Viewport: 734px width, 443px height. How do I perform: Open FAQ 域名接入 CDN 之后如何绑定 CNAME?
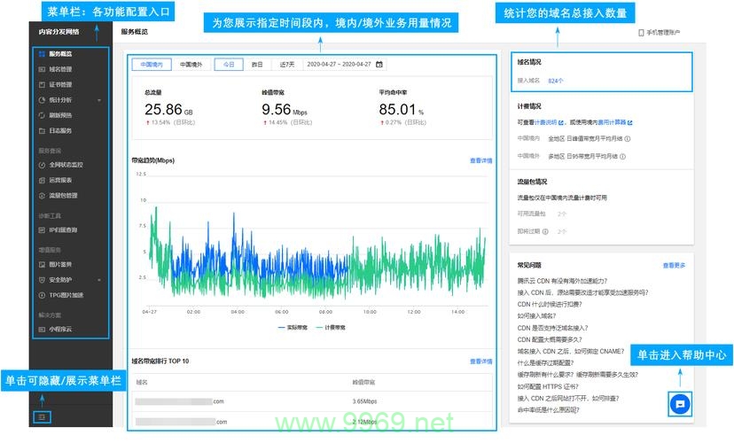[x=571, y=352]
